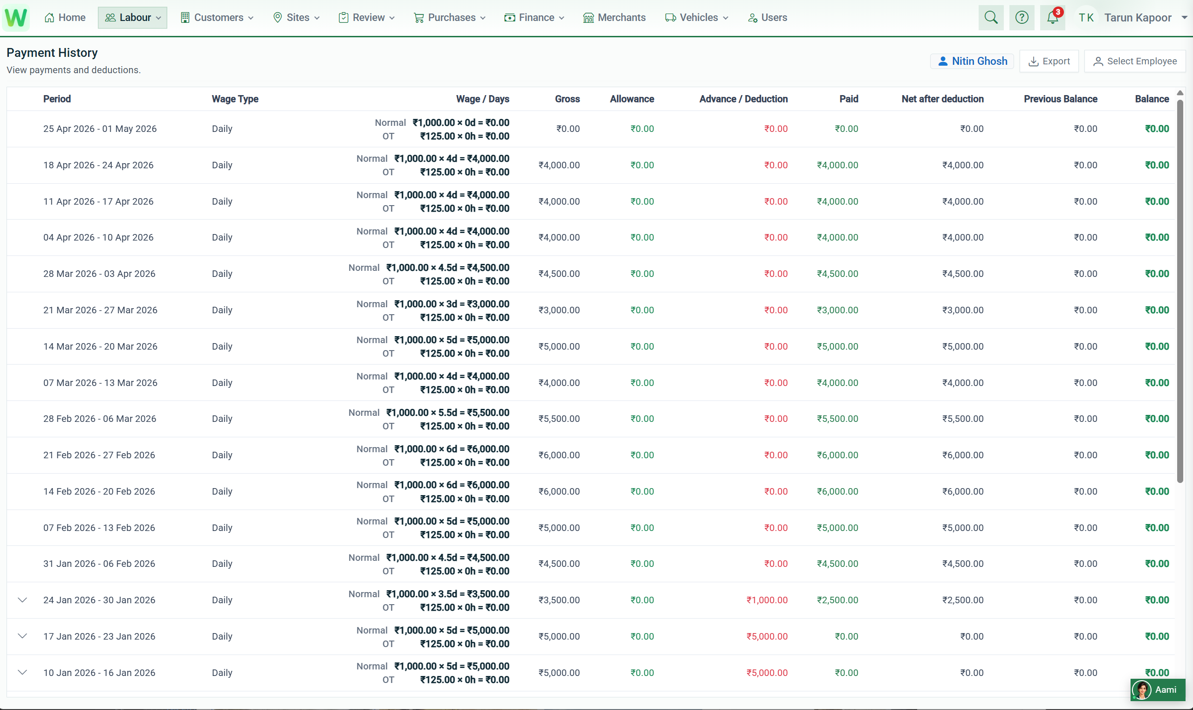Viewport: 1193px width, 710px height.
Task: Click the help question mark icon
Action: [x=1022, y=18]
